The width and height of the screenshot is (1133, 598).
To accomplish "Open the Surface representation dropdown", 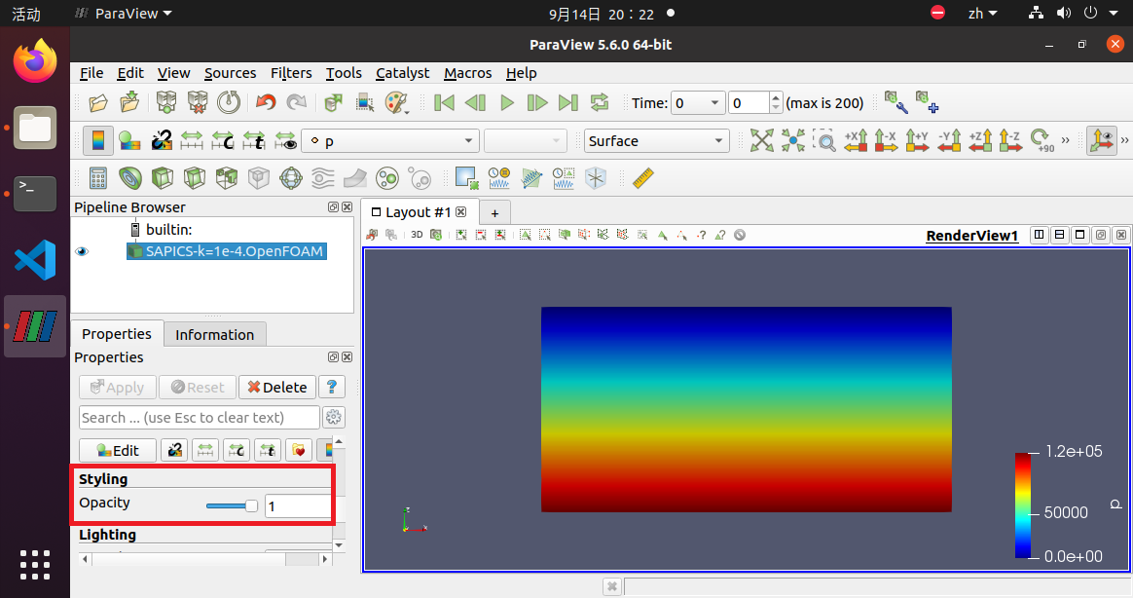I will 657,141.
